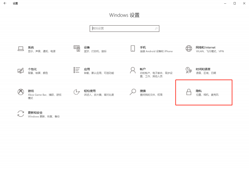
Task: Open the 游戏 settings label
Action: (31, 91)
